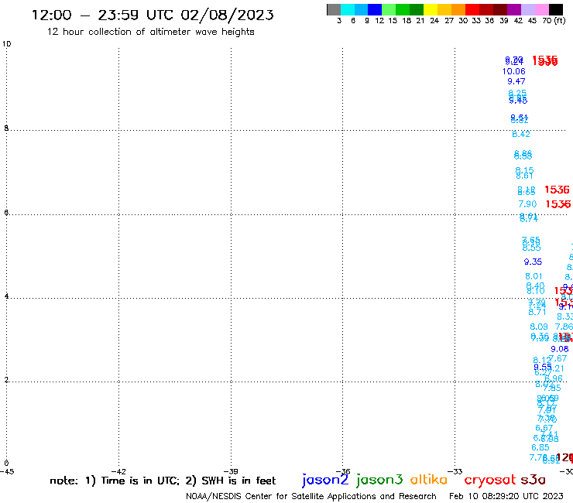Select the dark red 's3a' satellite label
The image size is (573, 503).
pos(533,480)
